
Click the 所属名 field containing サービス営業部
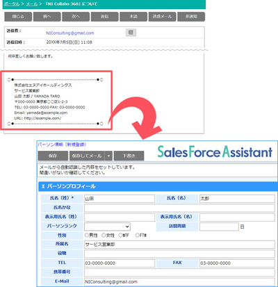(179, 245)
